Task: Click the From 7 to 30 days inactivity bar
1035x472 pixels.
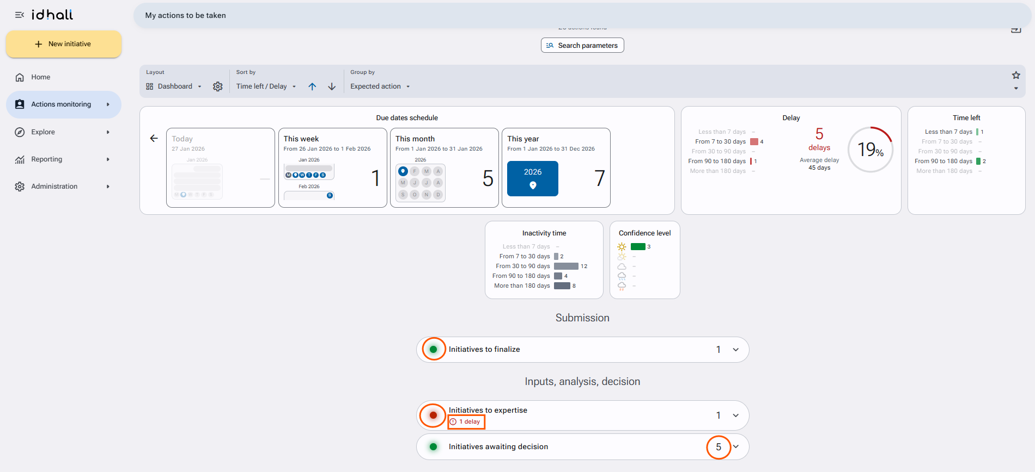Action: (556, 257)
